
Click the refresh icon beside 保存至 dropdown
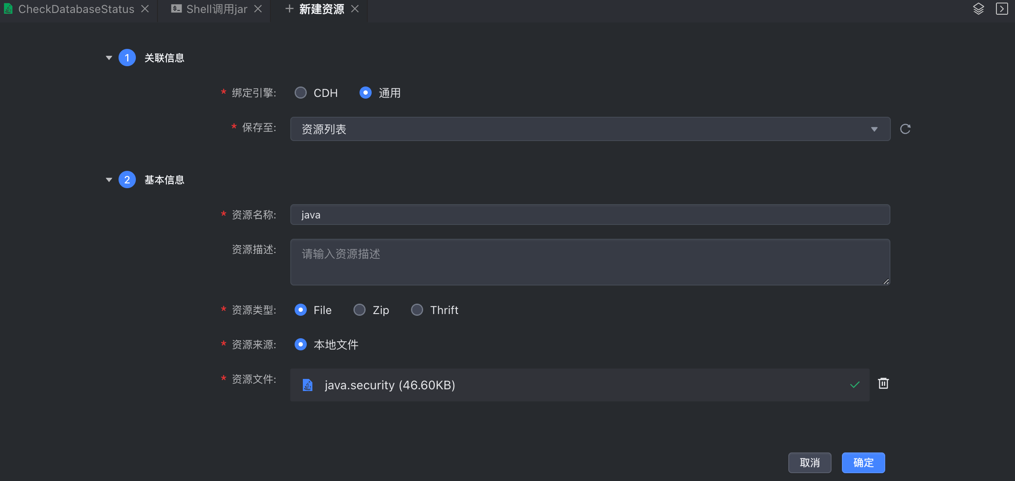coord(905,129)
